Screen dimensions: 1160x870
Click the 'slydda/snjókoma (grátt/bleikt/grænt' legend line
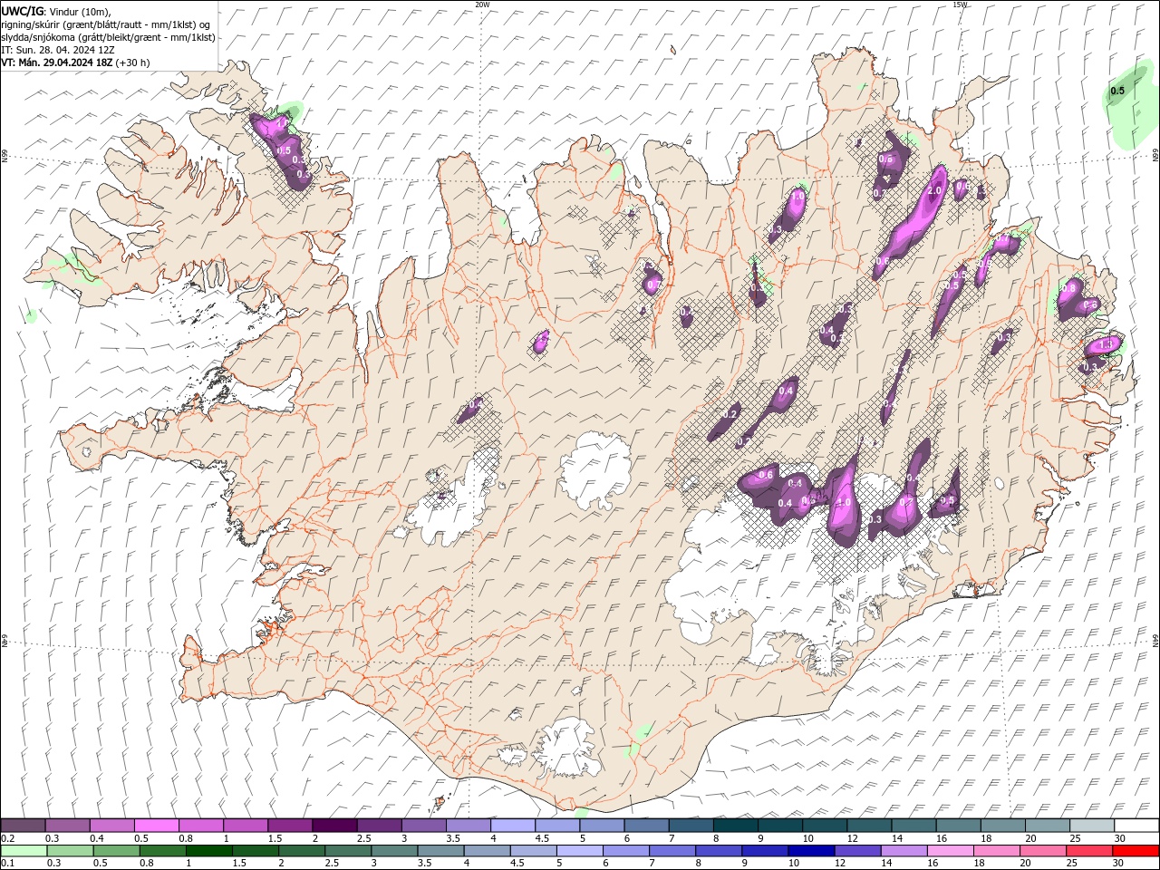point(108,37)
